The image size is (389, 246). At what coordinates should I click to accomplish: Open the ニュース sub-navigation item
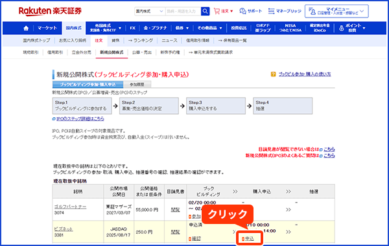pyautogui.click(x=170, y=40)
